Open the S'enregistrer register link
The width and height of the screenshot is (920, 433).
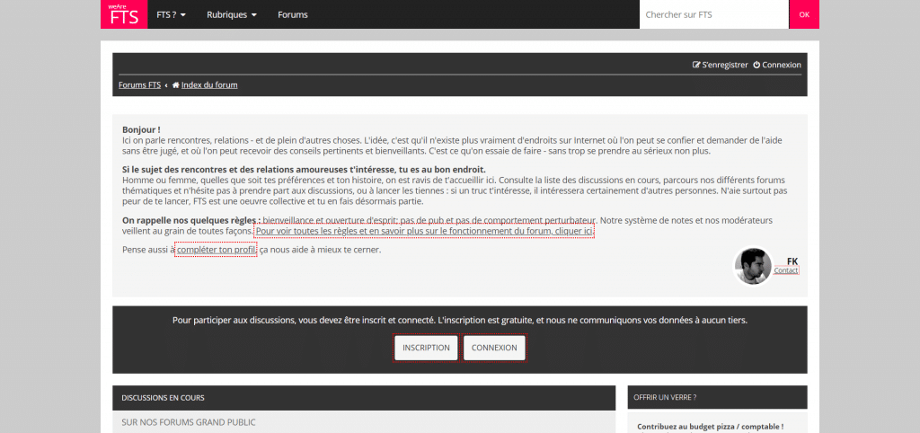pyautogui.click(x=721, y=65)
